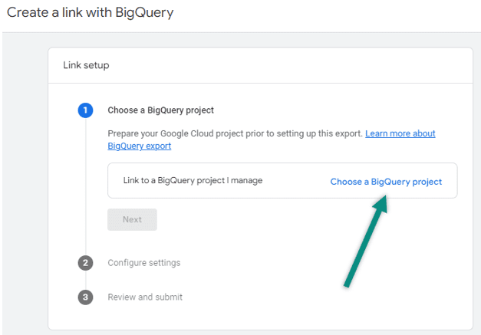This screenshot has width=481, height=335.
Task: Click the Link setup card header
Action: (260, 65)
